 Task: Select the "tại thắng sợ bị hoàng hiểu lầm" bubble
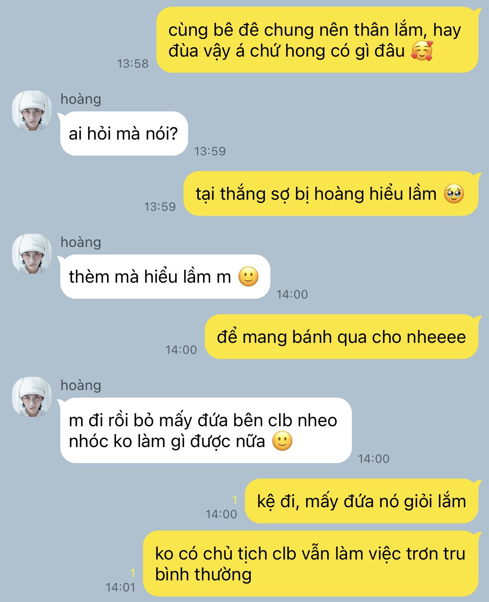[331, 193]
